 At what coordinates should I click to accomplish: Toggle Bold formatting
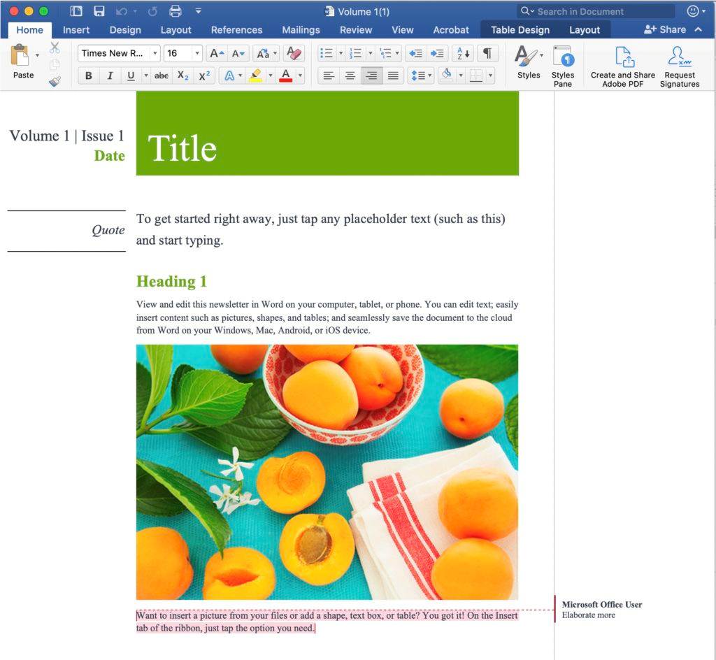pyautogui.click(x=88, y=76)
